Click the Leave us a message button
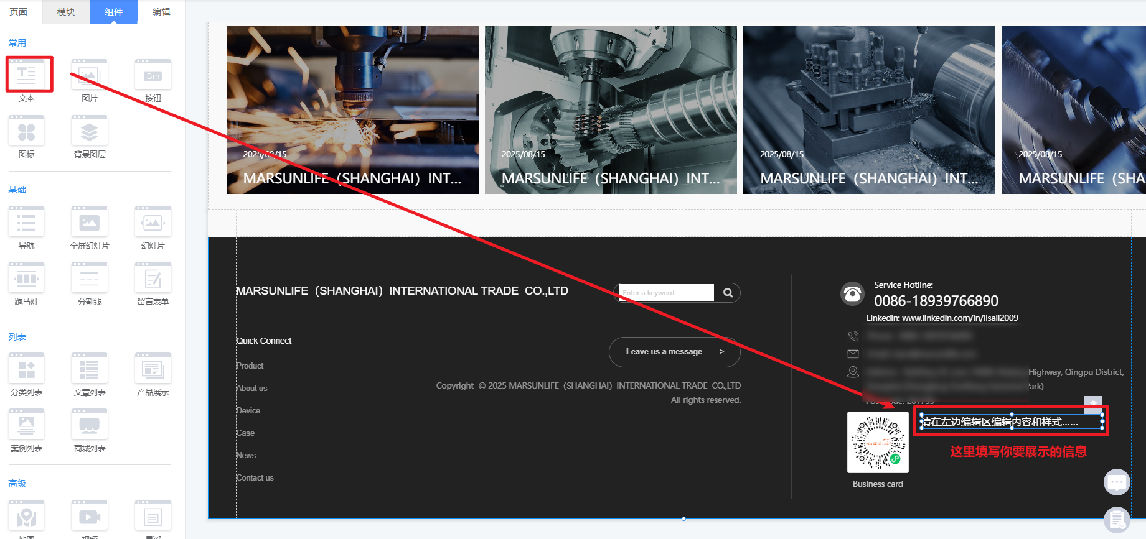This screenshot has width=1146, height=539. pos(675,352)
